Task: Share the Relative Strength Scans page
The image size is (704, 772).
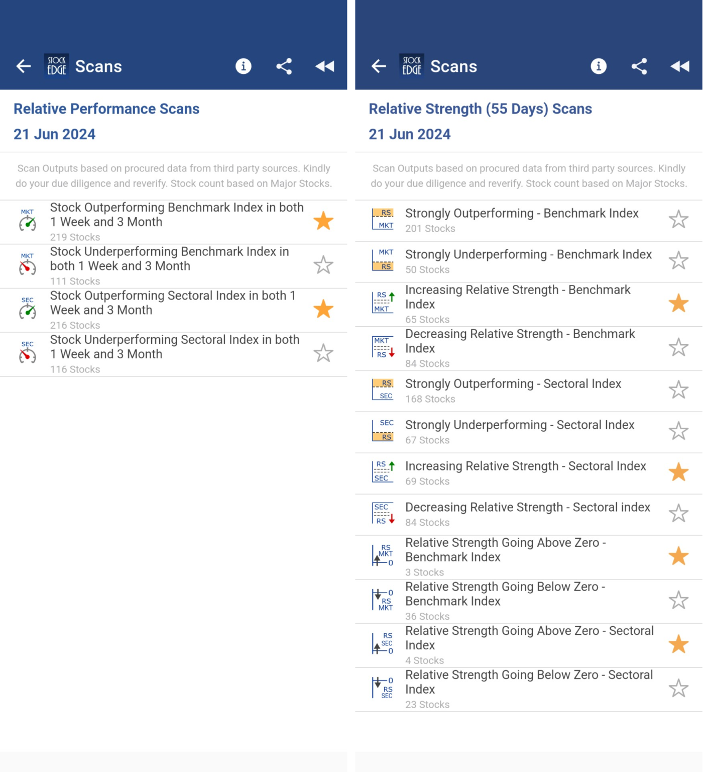Action: point(639,66)
